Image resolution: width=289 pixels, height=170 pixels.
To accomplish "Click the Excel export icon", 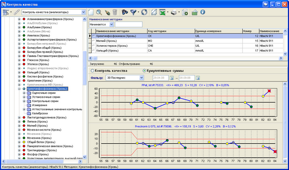I will (163, 12).
